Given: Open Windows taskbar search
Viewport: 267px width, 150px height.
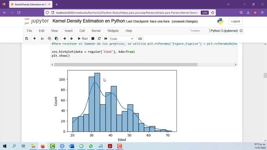Looking at the screenshot, I should tap(14, 146).
